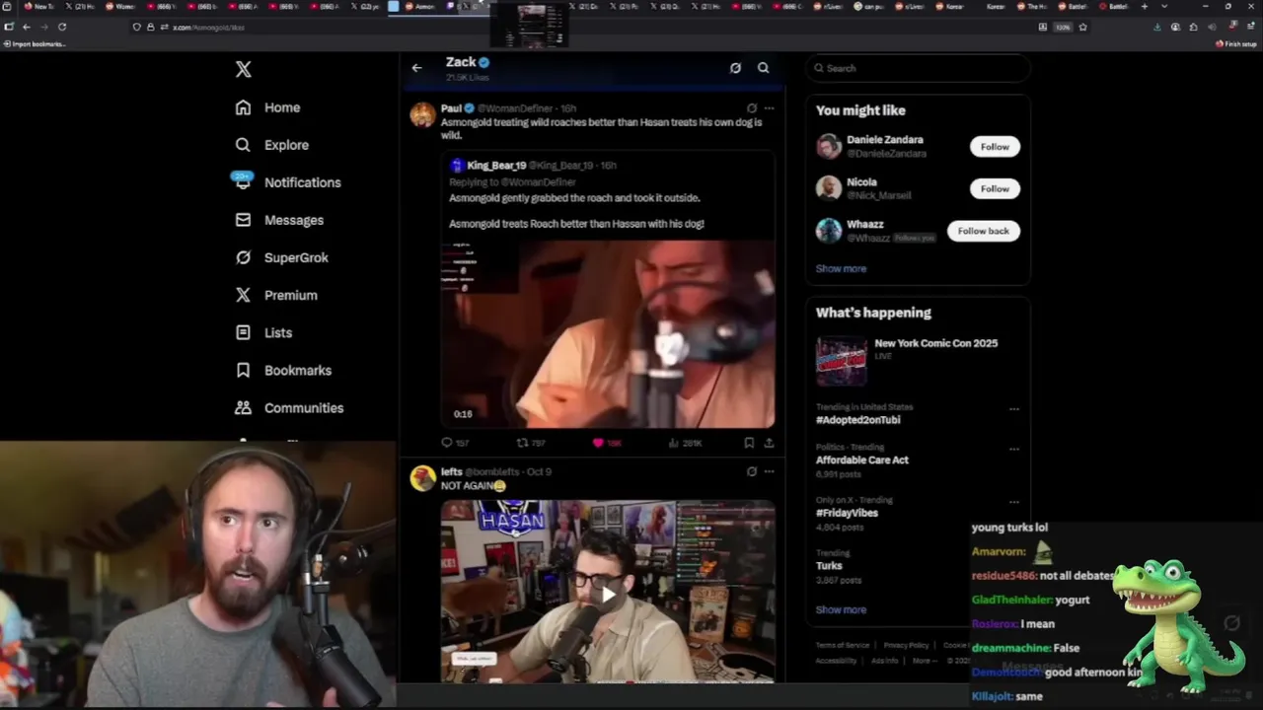
Task: View analytics on Paul's post, 281K views
Action: coord(686,443)
